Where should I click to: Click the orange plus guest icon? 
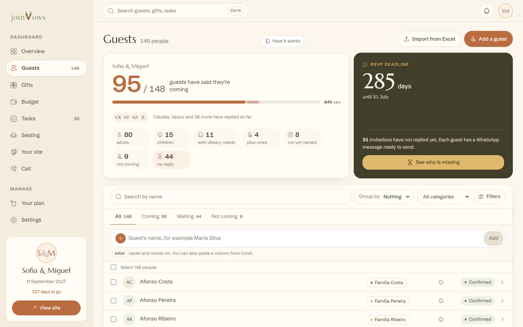pos(121,238)
